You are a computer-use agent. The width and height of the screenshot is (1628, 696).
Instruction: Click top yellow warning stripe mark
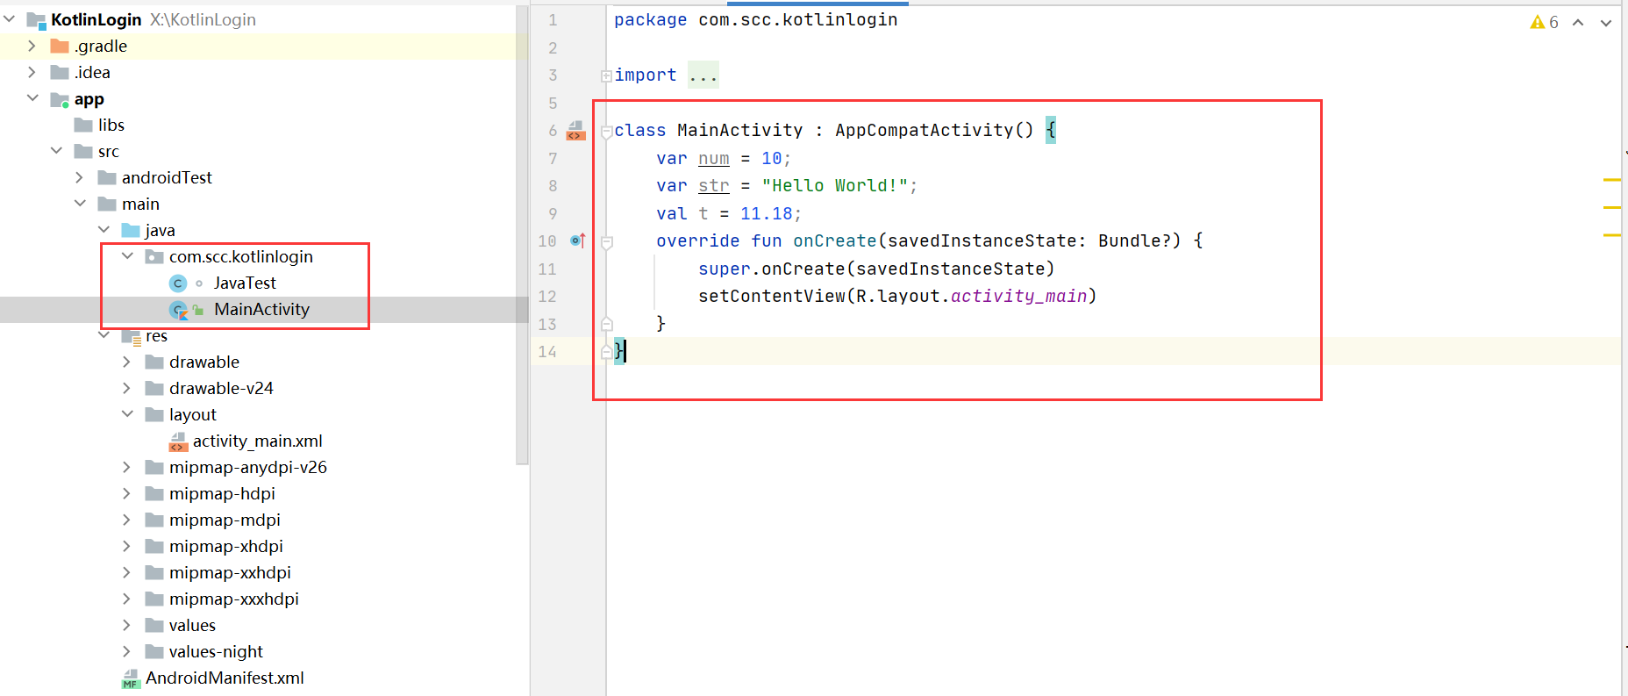[x=1611, y=179]
